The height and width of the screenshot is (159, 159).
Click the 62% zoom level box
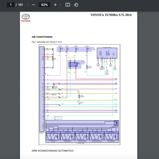[44, 5]
